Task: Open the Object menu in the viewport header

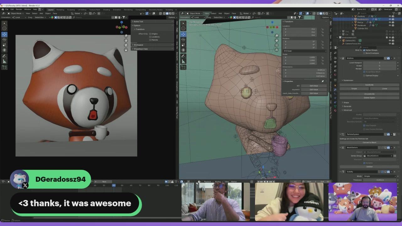Action: point(226,13)
